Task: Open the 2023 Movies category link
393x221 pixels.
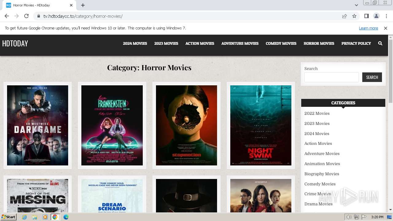Action: 317,124
